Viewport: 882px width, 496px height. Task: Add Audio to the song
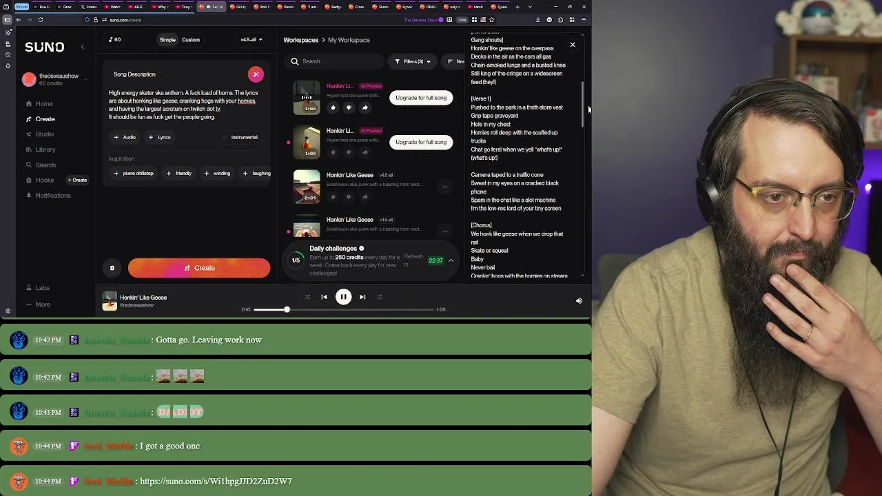pos(125,137)
